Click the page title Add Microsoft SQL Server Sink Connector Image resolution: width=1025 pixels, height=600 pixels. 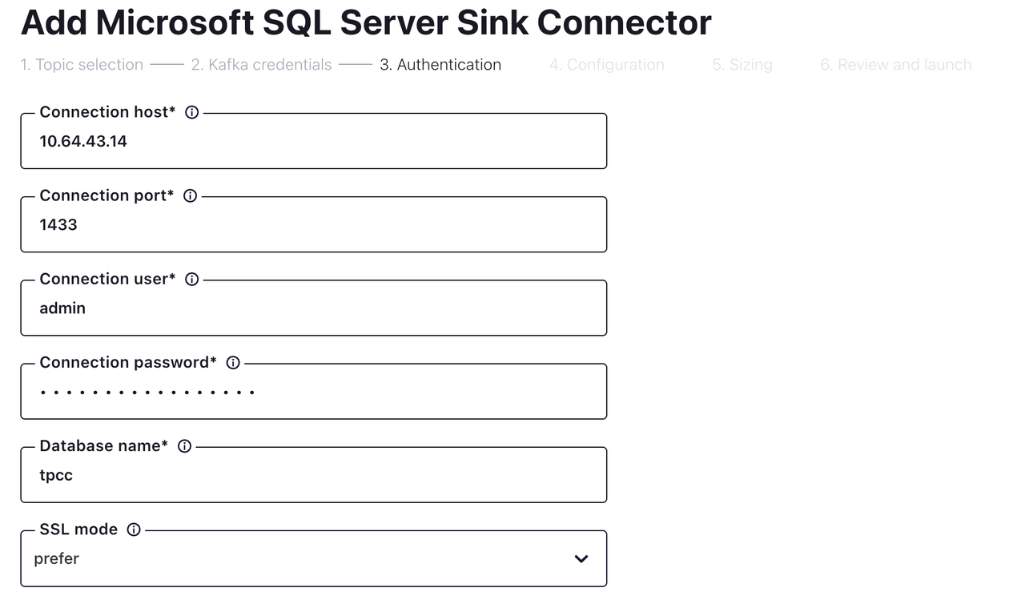366,22
